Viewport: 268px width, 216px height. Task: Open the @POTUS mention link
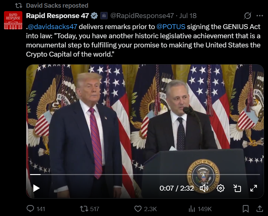[171, 27]
